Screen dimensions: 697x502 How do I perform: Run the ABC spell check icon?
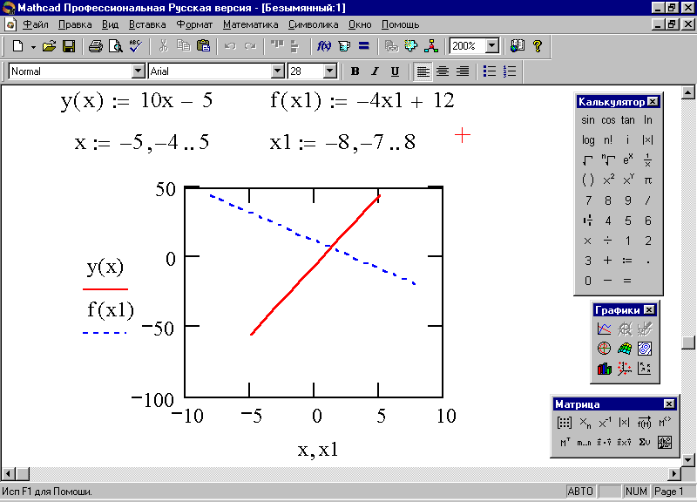[x=135, y=46]
